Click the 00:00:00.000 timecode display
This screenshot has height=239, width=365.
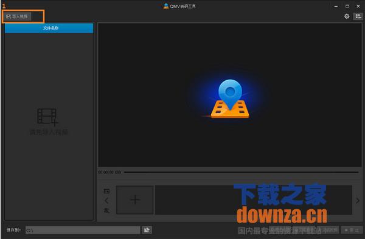pos(109,172)
